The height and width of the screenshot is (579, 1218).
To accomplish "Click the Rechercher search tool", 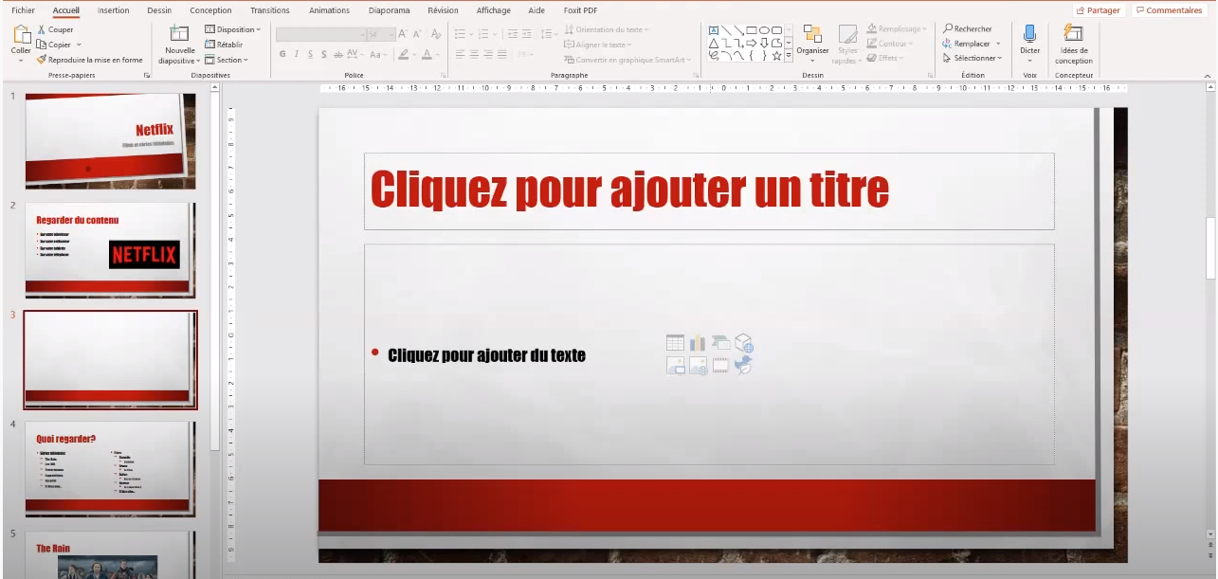I will 968,29.
